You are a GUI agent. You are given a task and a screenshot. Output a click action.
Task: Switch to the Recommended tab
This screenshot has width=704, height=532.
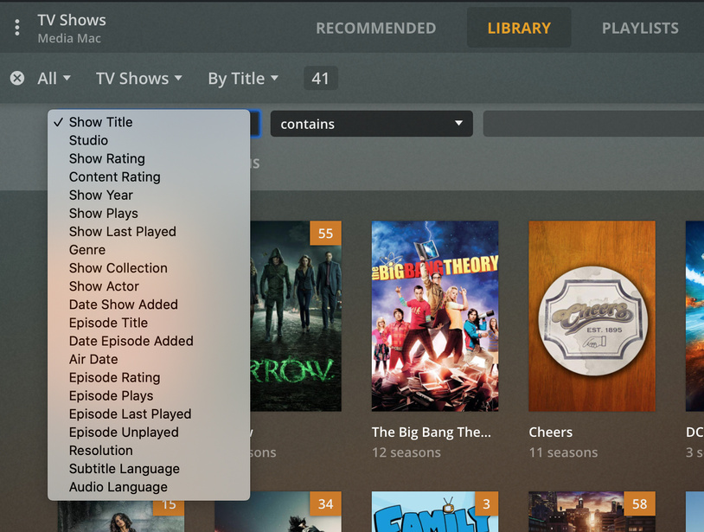click(x=376, y=29)
